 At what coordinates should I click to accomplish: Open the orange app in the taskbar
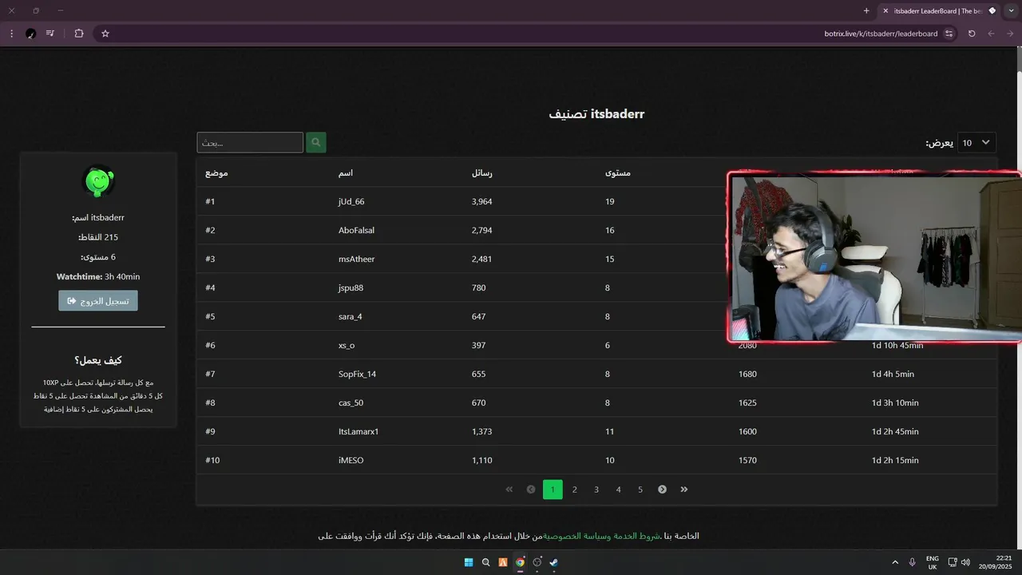pyautogui.click(x=503, y=562)
